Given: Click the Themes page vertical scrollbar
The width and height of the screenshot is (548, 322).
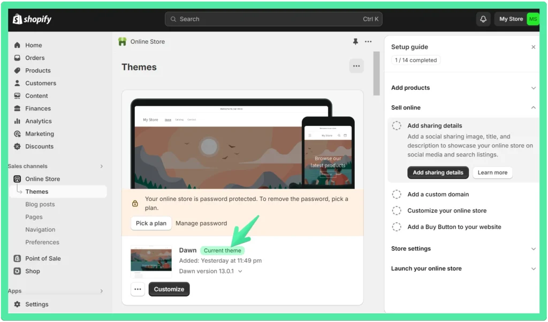Looking at the screenshot, I should (376, 74).
